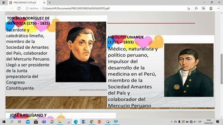Open Task View on the taskbar
Screen dimensions: 223x125
tap(20, 122)
